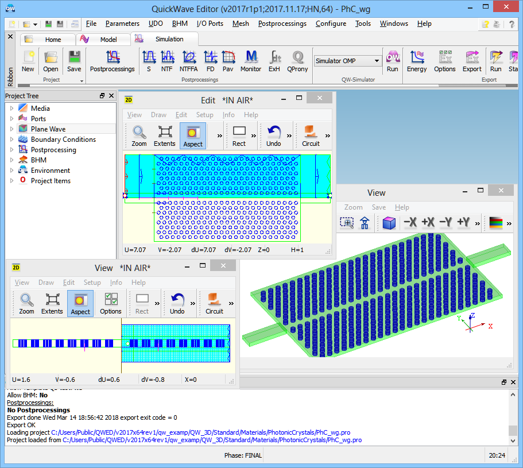This screenshot has width=523, height=468.
Task: Click the Monitor postprocessing icon
Action: pos(251,61)
